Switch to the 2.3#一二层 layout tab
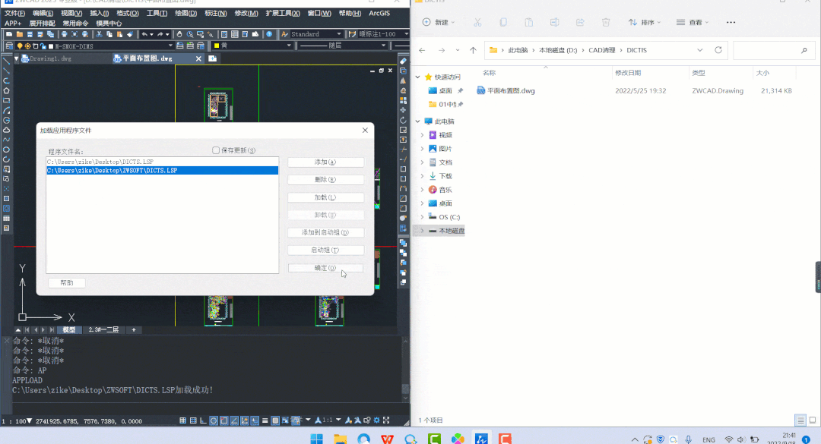 [x=103, y=330]
